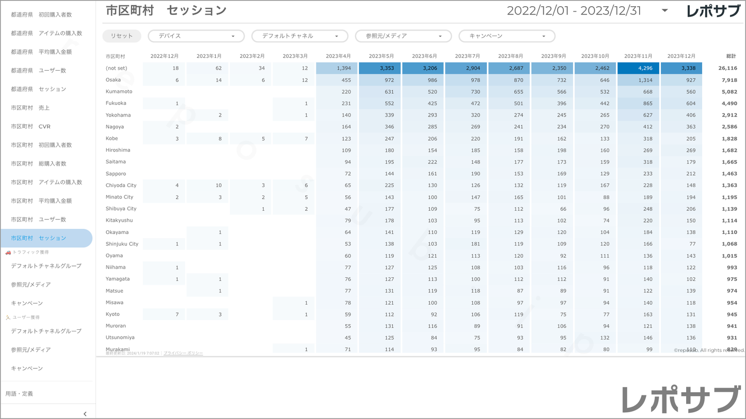Click the 2023年11月 column header
This screenshot has width=746, height=419.
tap(638, 56)
